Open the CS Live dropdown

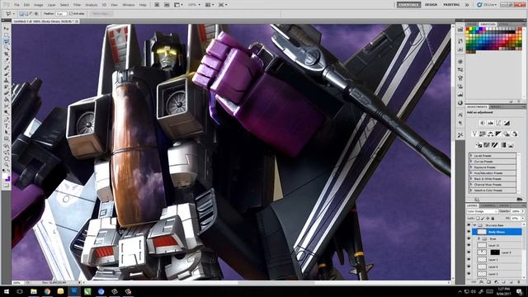pyautogui.click(x=487, y=5)
